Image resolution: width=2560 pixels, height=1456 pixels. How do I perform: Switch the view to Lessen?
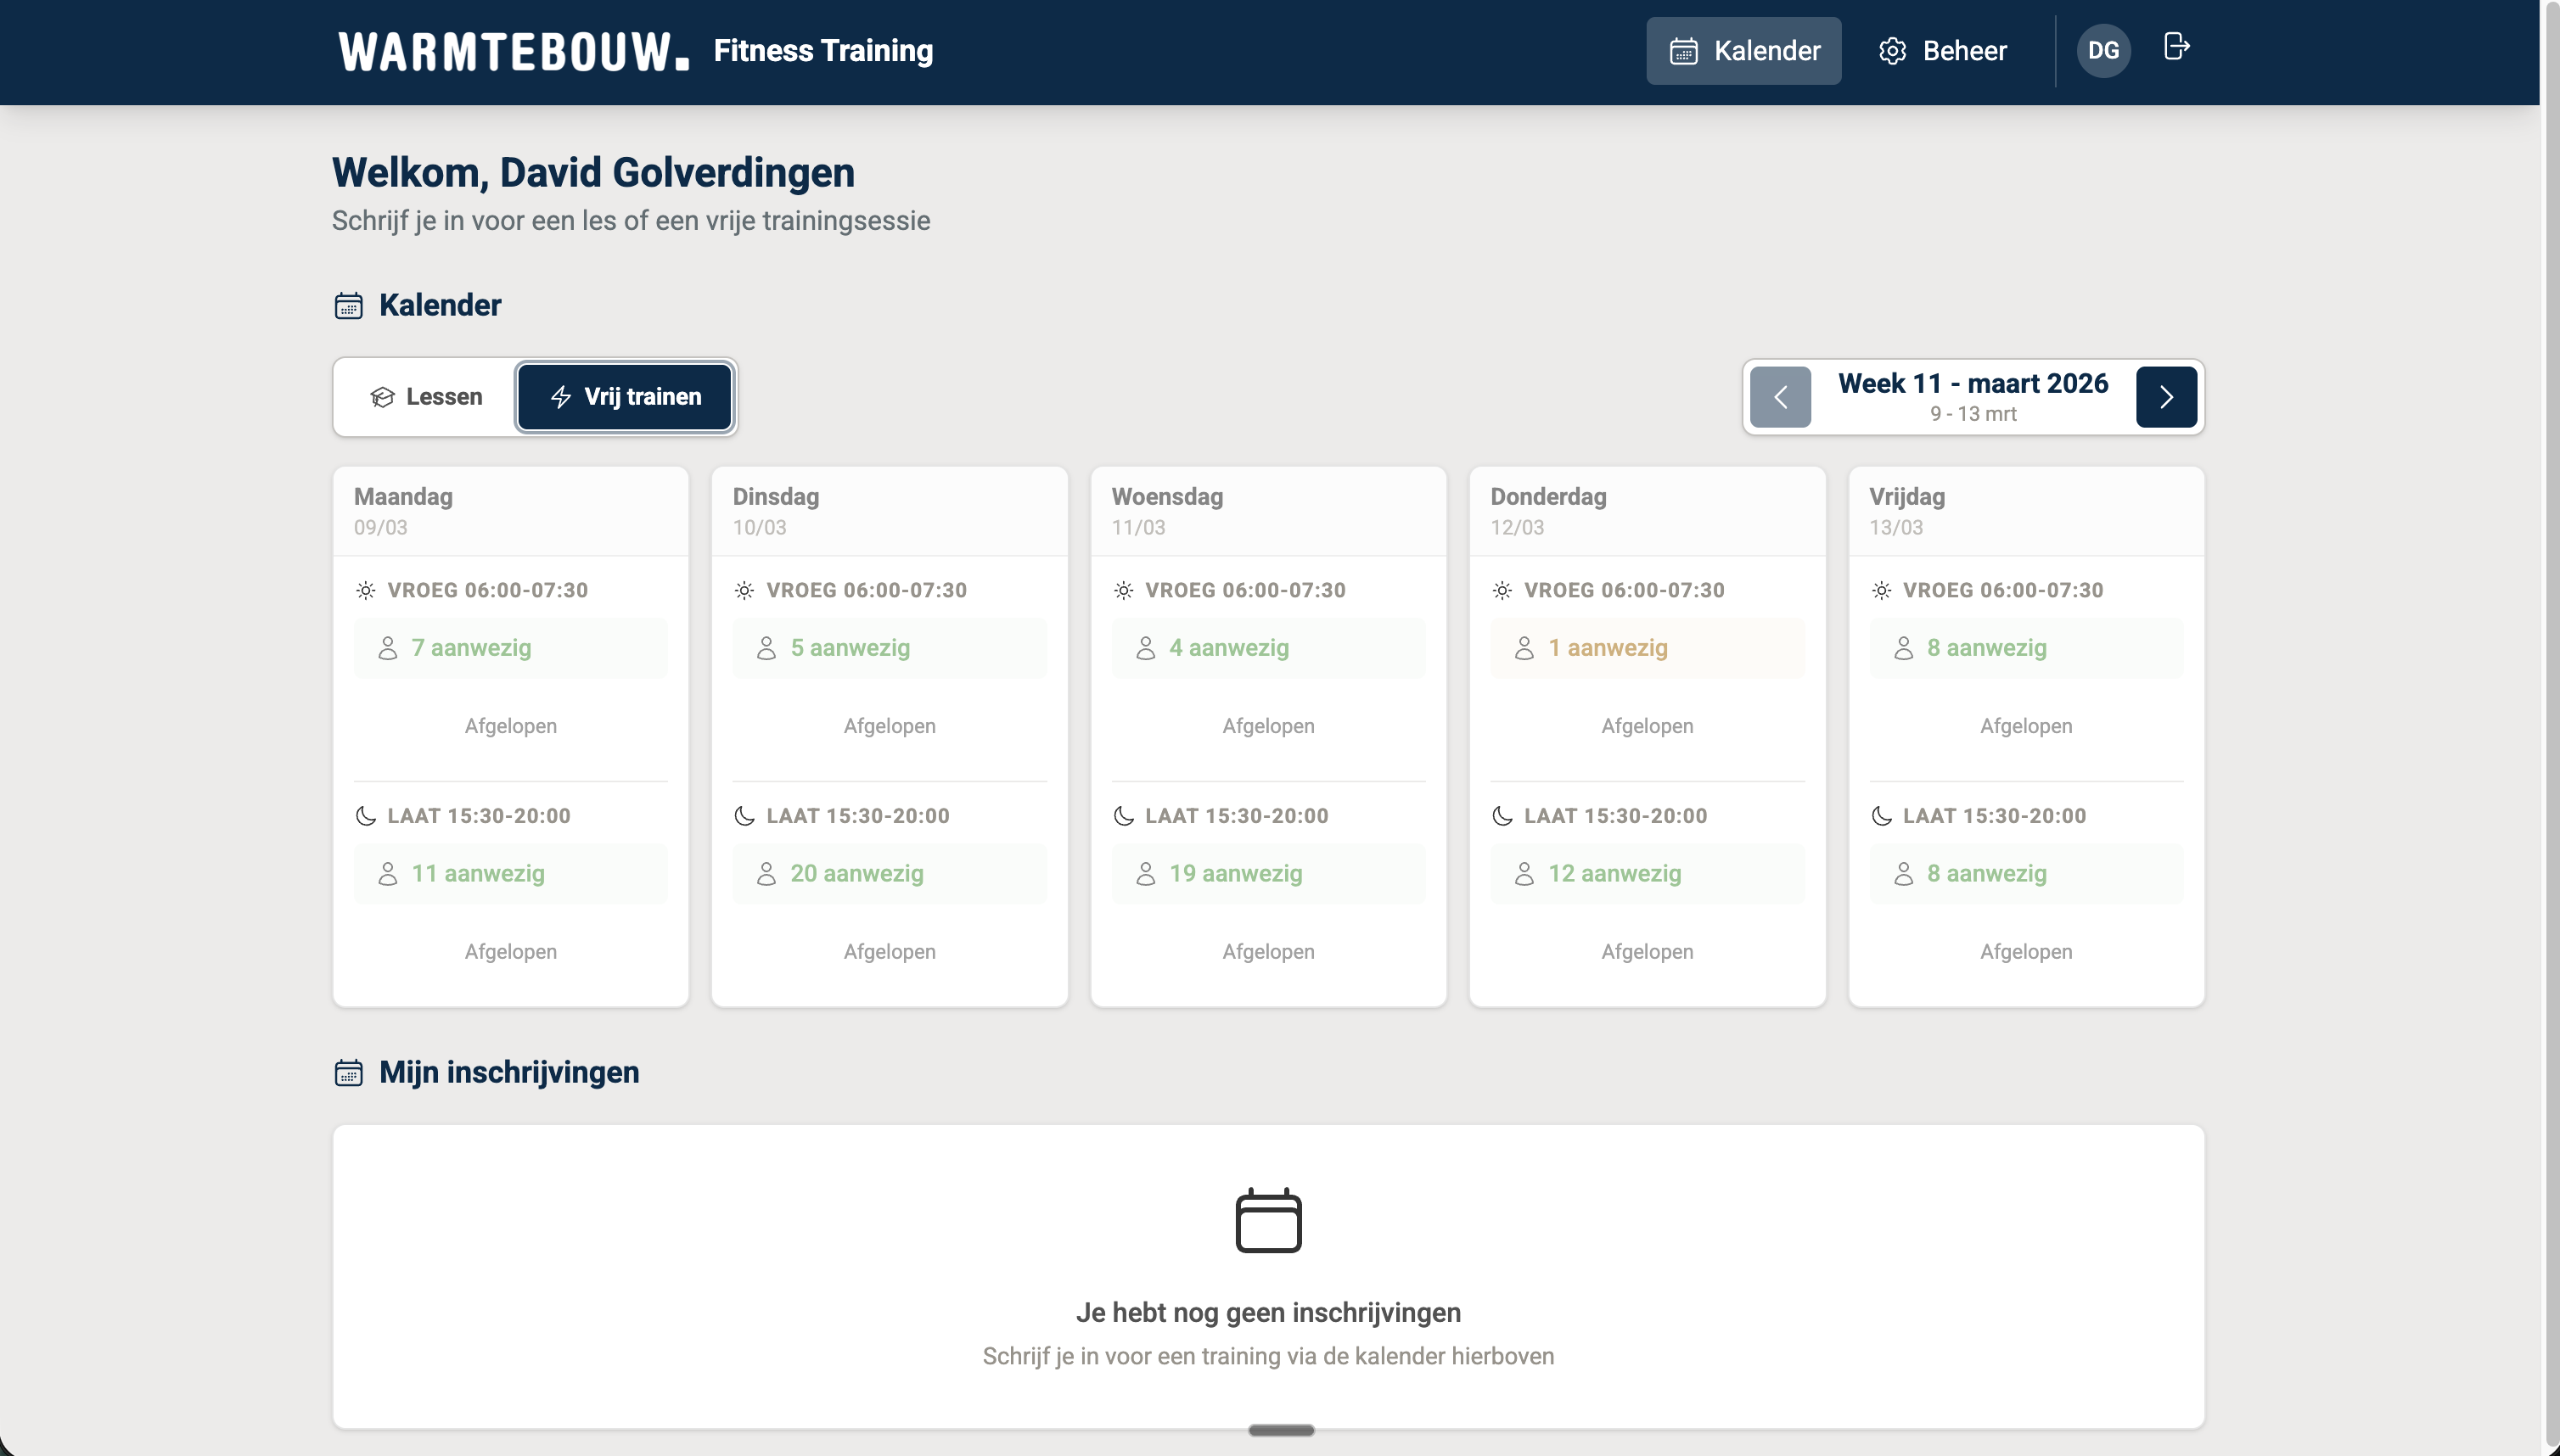(426, 397)
